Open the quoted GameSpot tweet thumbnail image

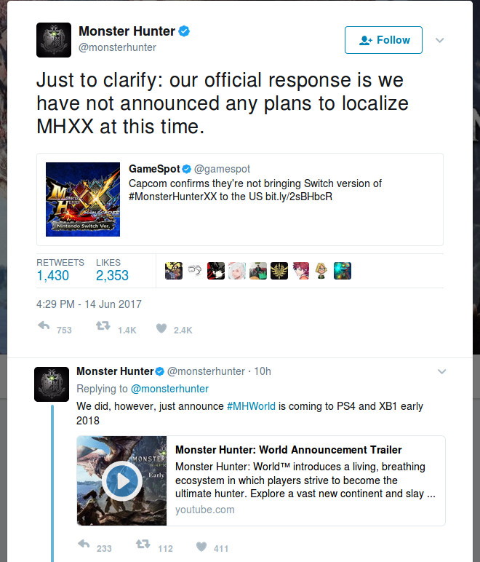[83, 199]
